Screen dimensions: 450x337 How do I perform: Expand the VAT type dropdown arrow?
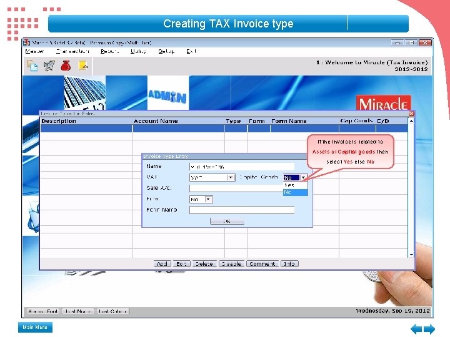coord(231,178)
